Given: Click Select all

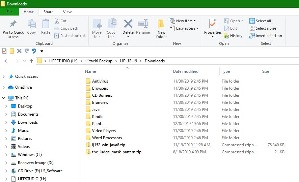Looking at the screenshot, I should [x=260, y=21].
